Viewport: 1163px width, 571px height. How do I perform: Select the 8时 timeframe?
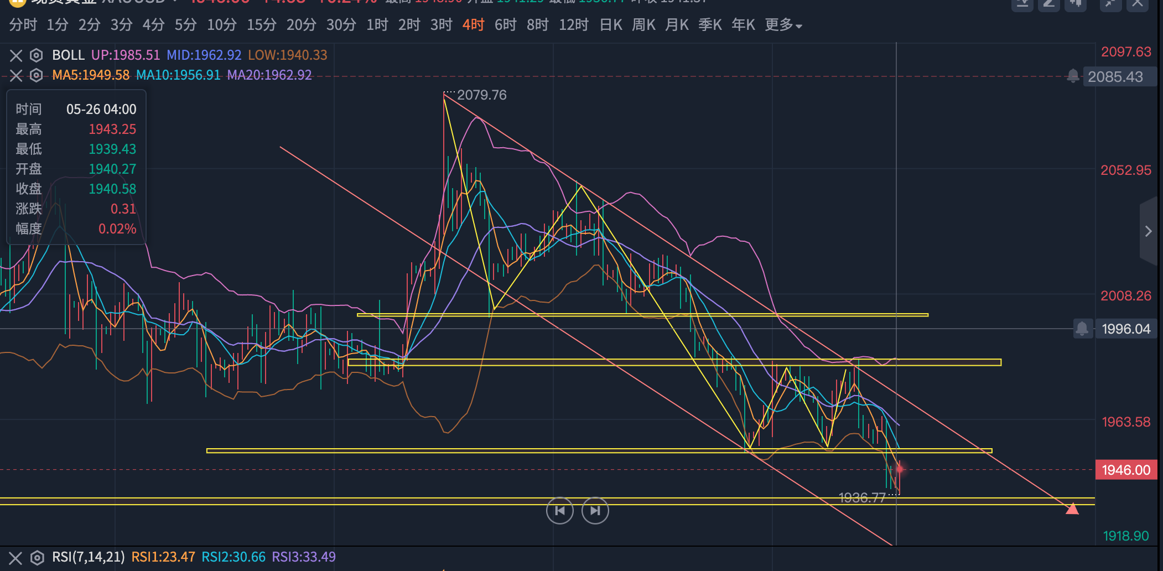point(537,25)
